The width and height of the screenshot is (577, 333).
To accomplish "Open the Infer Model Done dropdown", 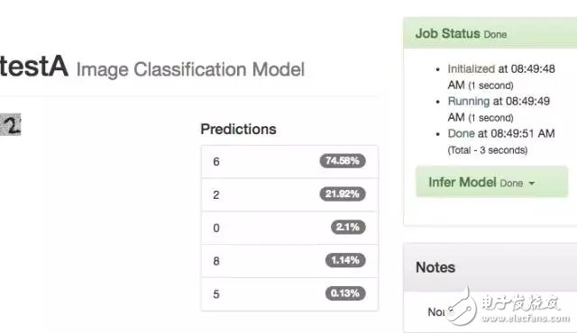I will click(x=491, y=182).
